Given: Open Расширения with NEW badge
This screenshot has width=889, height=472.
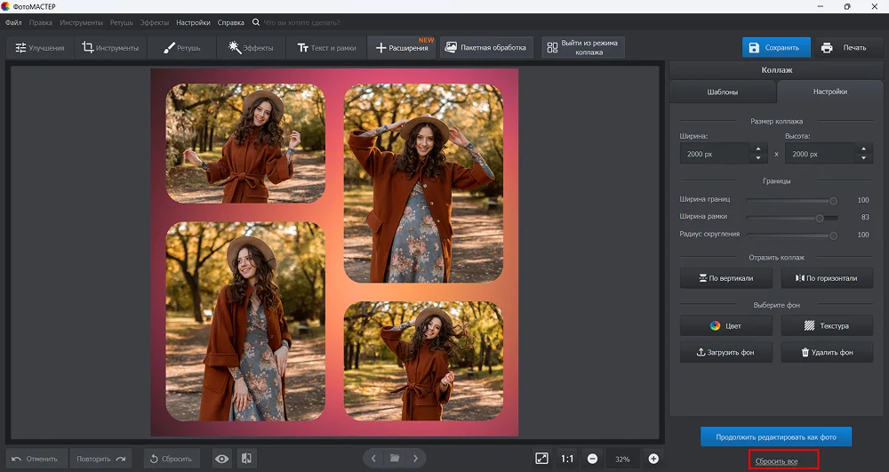Looking at the screenshot, I should pos(402,48).
